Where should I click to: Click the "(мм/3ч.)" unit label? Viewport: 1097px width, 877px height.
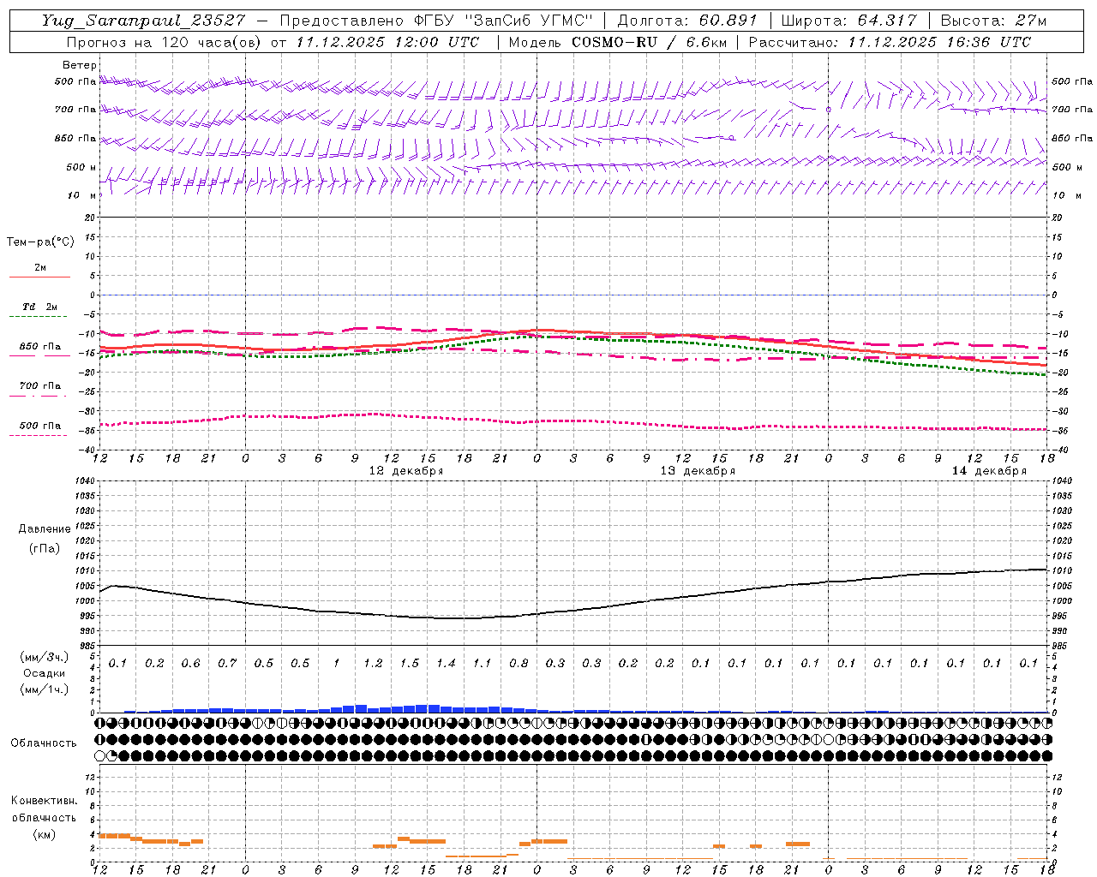[45, 657]
